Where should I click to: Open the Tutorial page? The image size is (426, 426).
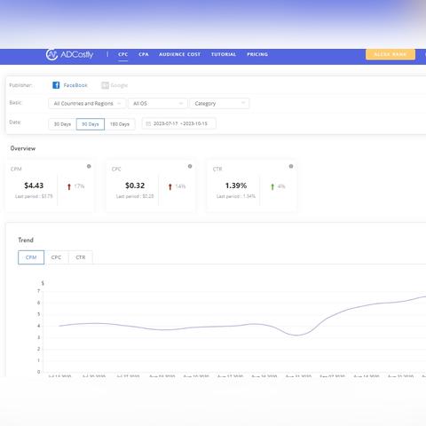(x=224, y=54)
